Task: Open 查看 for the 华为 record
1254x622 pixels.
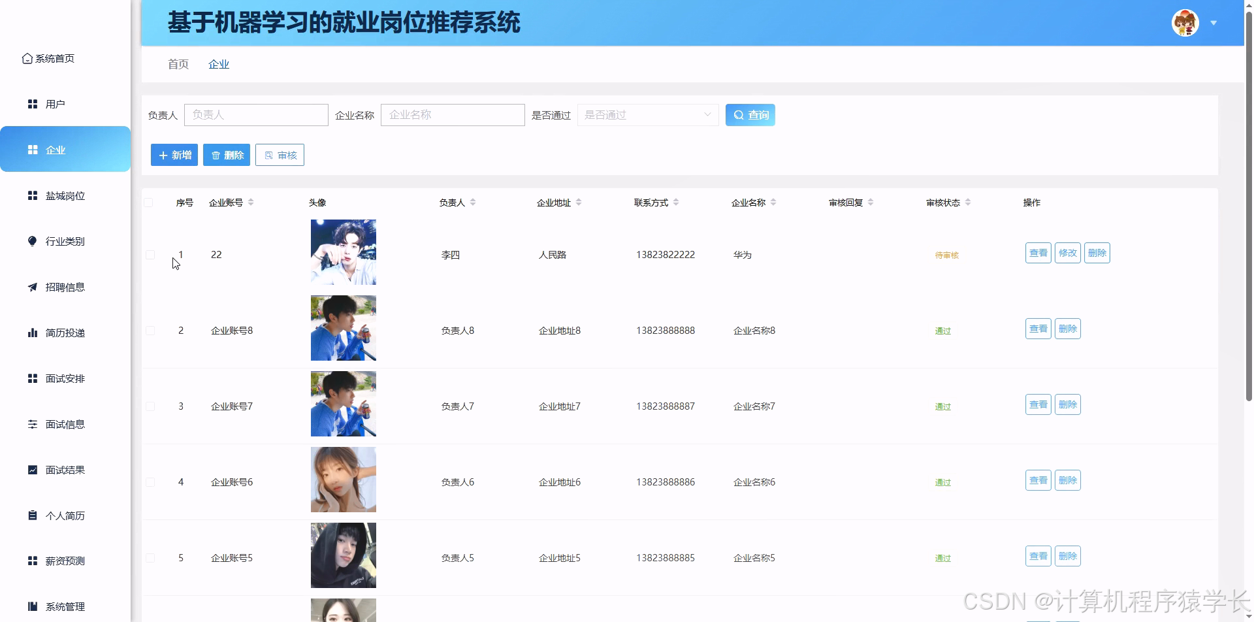Action: click(1037, 253)
